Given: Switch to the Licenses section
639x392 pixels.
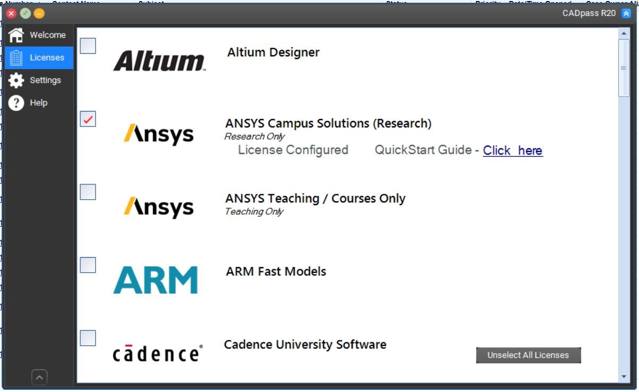Looking at the screenshot, I should 39,57.
